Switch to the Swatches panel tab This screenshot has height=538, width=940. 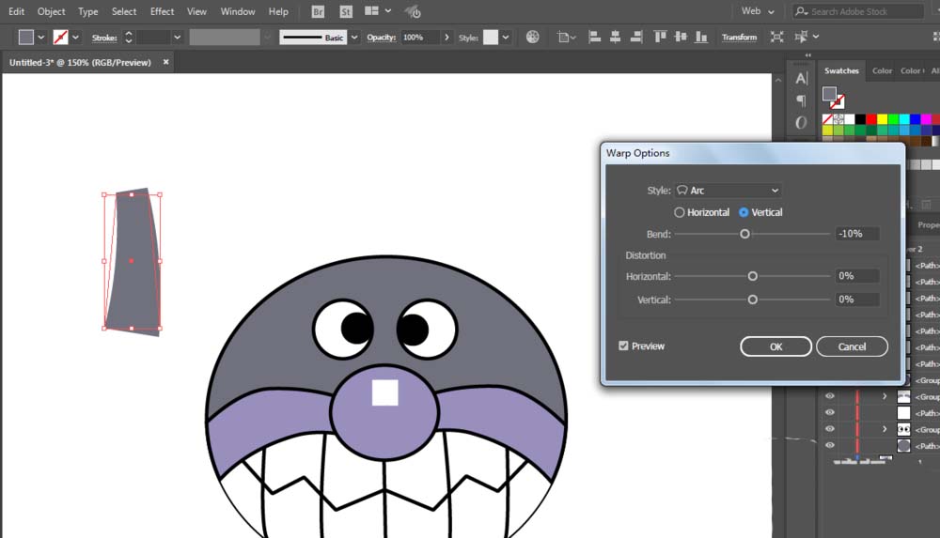coord(841,70)
